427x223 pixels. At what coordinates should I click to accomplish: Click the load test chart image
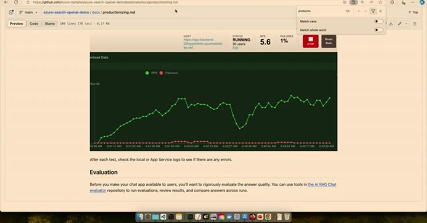(x=213, y=102)
